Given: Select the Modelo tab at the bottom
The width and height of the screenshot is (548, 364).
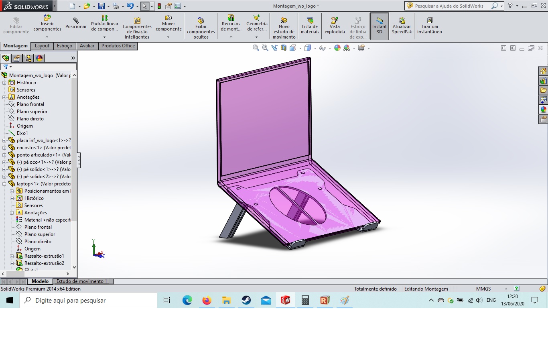Looking at the screenshot, I should 40,281.
